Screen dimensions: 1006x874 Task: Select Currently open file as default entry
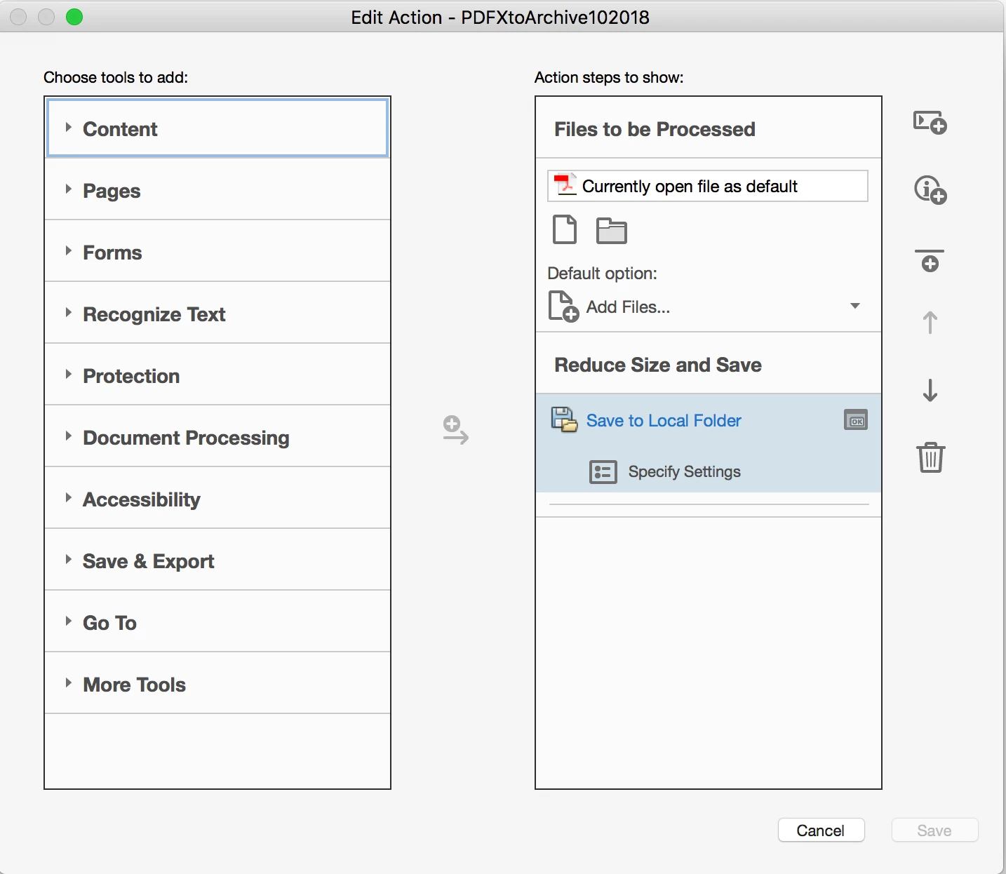tap(707, 186)
